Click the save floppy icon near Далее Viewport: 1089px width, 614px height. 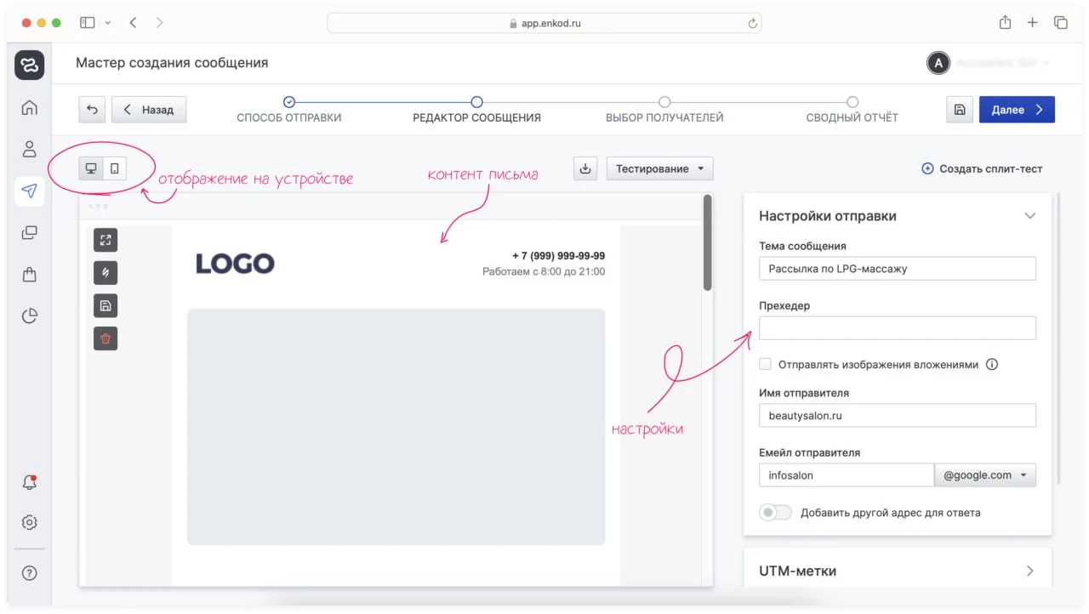(960, 110)
